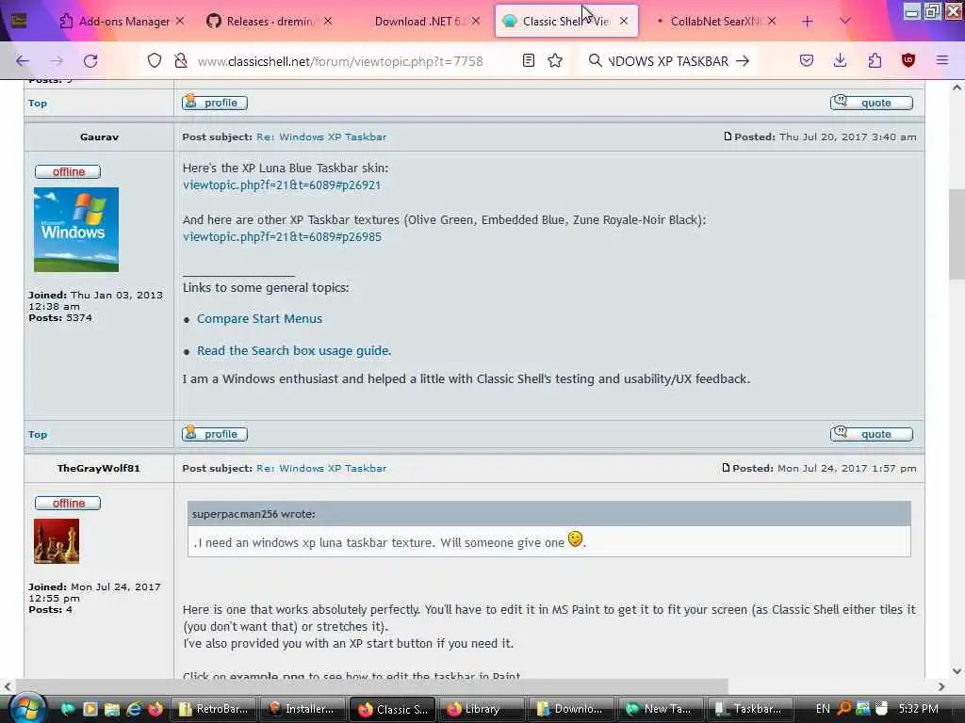Bookmark this page with the star icon
The image size is (965, 723).
pos(555,60)
